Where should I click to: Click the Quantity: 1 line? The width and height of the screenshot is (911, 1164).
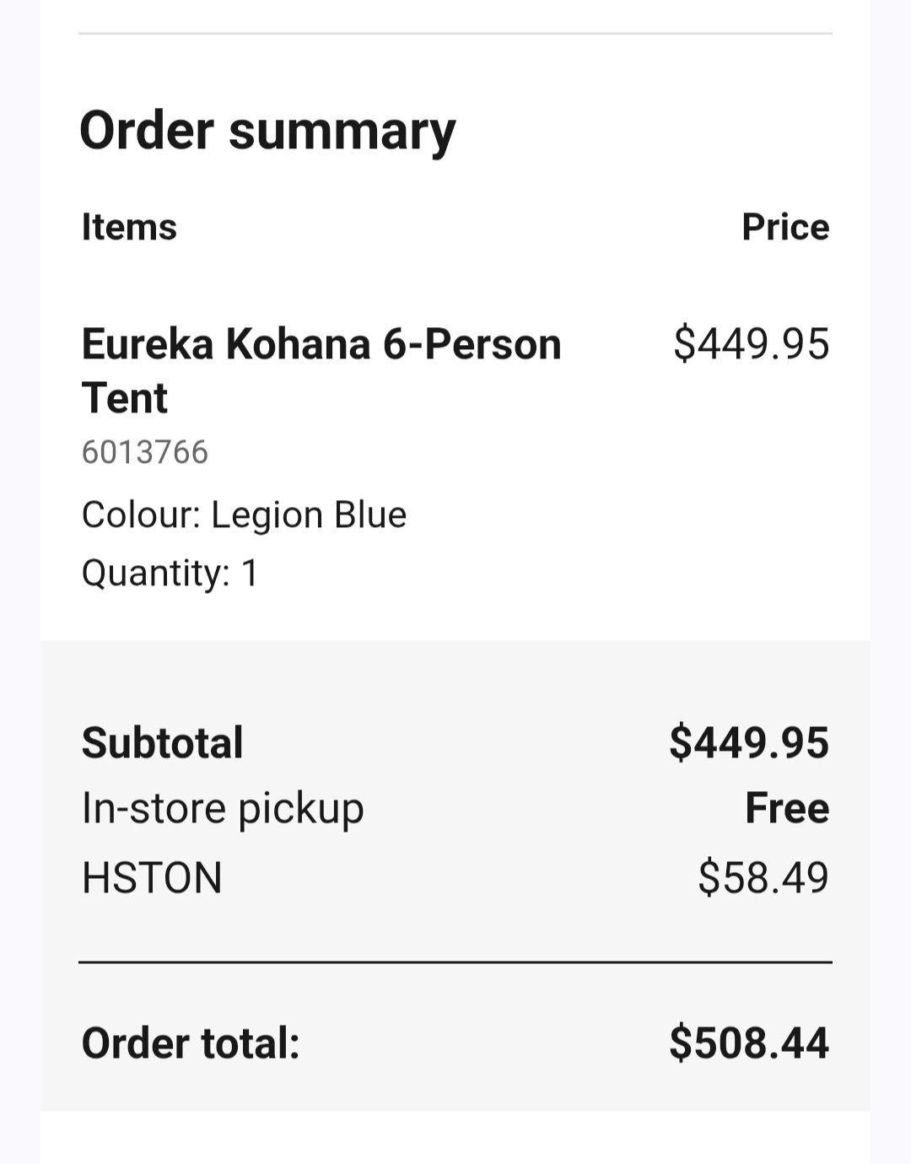point(170,573)
